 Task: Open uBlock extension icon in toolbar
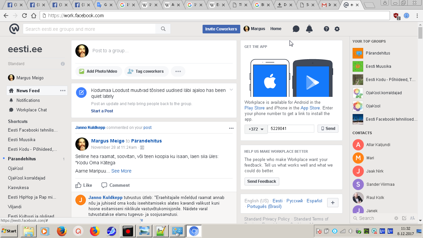point(397,16)
